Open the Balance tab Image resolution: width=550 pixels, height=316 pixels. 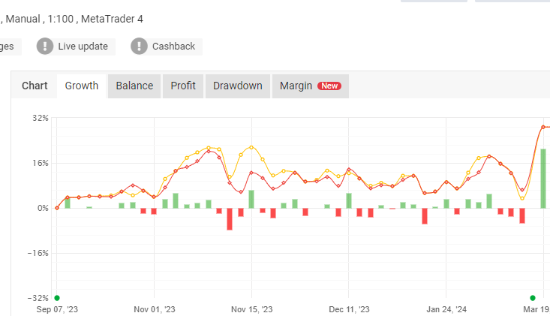[134, 86]
